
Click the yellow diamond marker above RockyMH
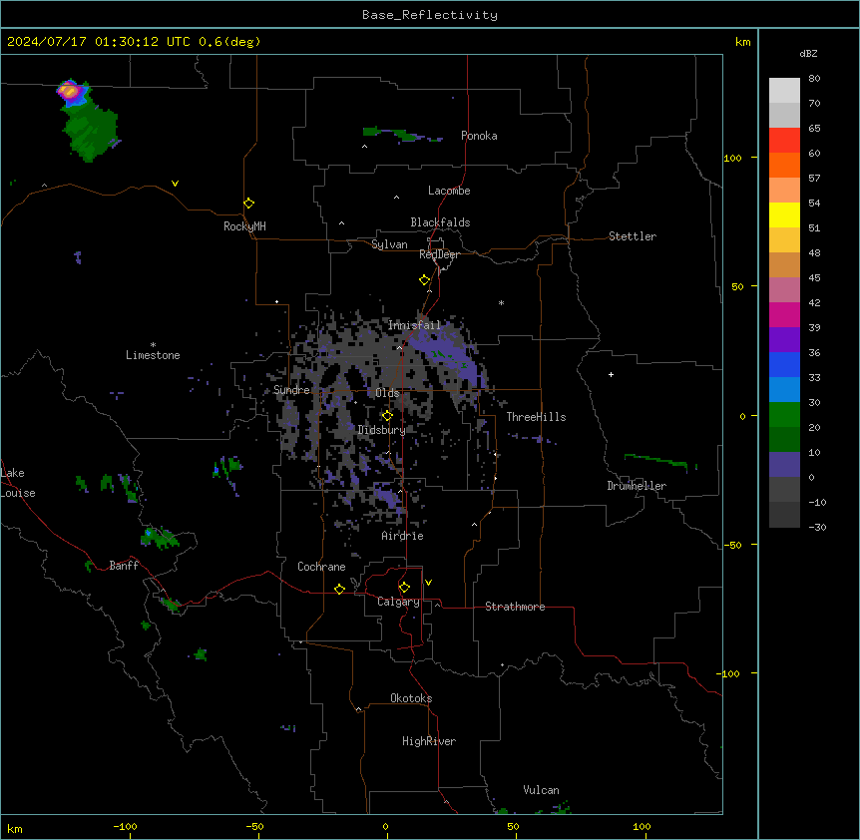(x=248, y=204)
